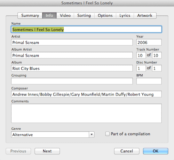
Task: Click the Album Artist field
Action: click(x=72, y=55)
